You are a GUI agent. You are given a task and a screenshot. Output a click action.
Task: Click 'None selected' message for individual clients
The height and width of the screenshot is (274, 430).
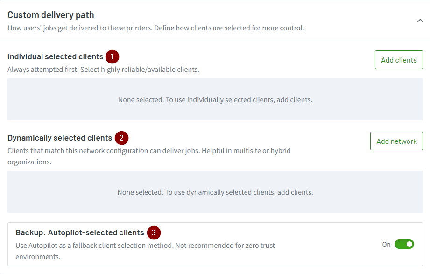pyautogui.click(x=215, y=100)
